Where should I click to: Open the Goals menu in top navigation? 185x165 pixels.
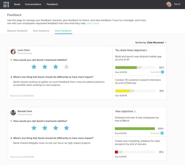[x=17, y=4]
